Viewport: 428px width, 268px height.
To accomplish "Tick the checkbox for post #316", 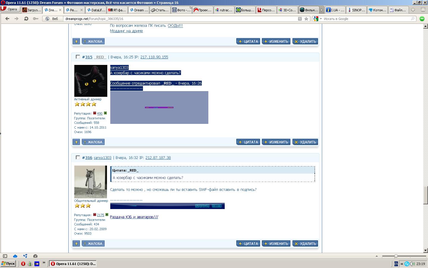I will point(78,158).
